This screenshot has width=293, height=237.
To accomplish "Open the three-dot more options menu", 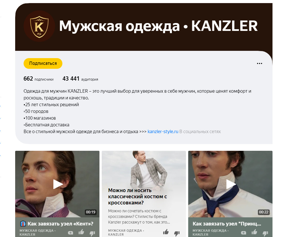I will coord(259,63).
